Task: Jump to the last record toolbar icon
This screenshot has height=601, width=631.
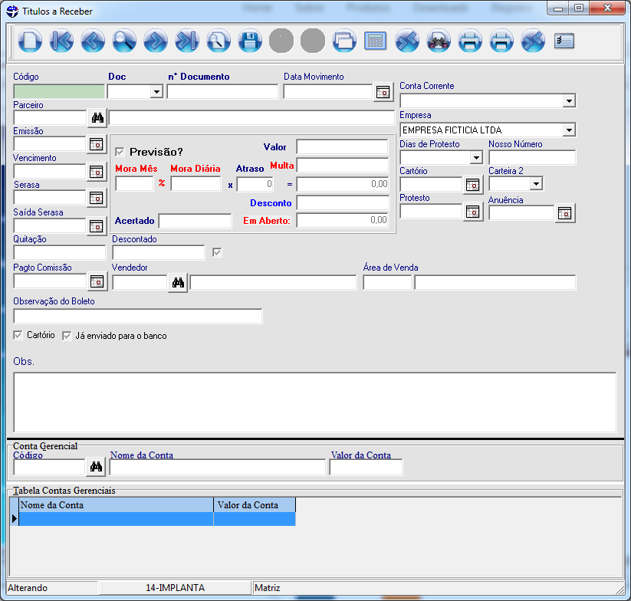Action: [187, 41]
